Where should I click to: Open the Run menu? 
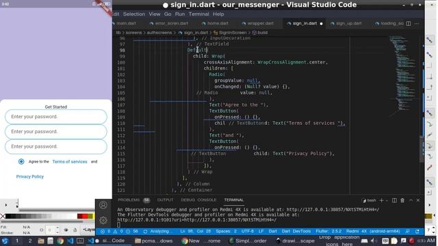click(180, 14)
